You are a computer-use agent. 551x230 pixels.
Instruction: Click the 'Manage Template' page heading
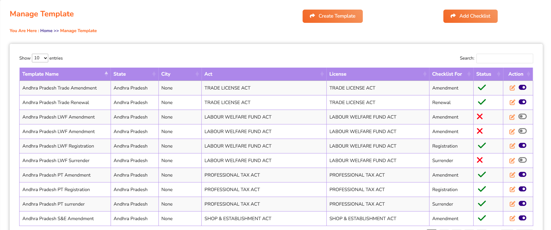click(42, 14)
